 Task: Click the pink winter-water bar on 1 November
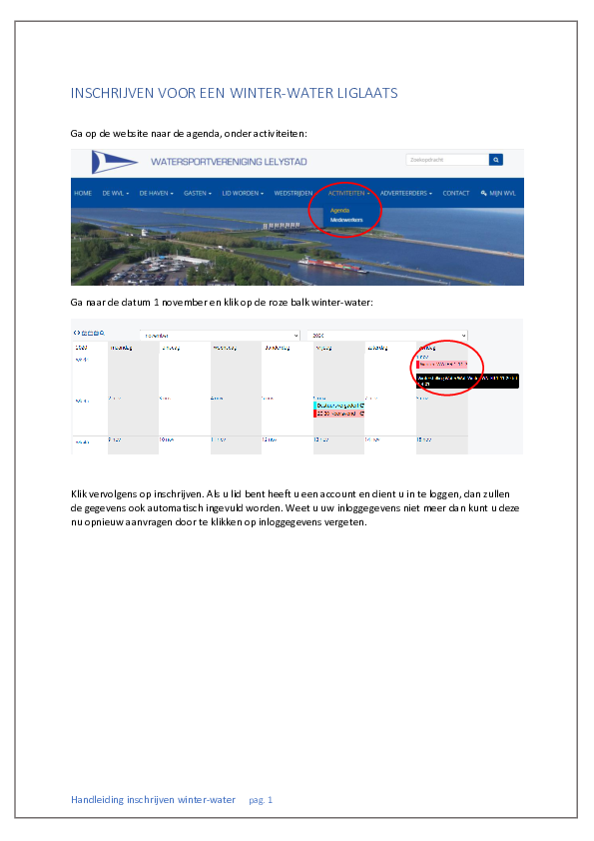[x=442, y=365]
